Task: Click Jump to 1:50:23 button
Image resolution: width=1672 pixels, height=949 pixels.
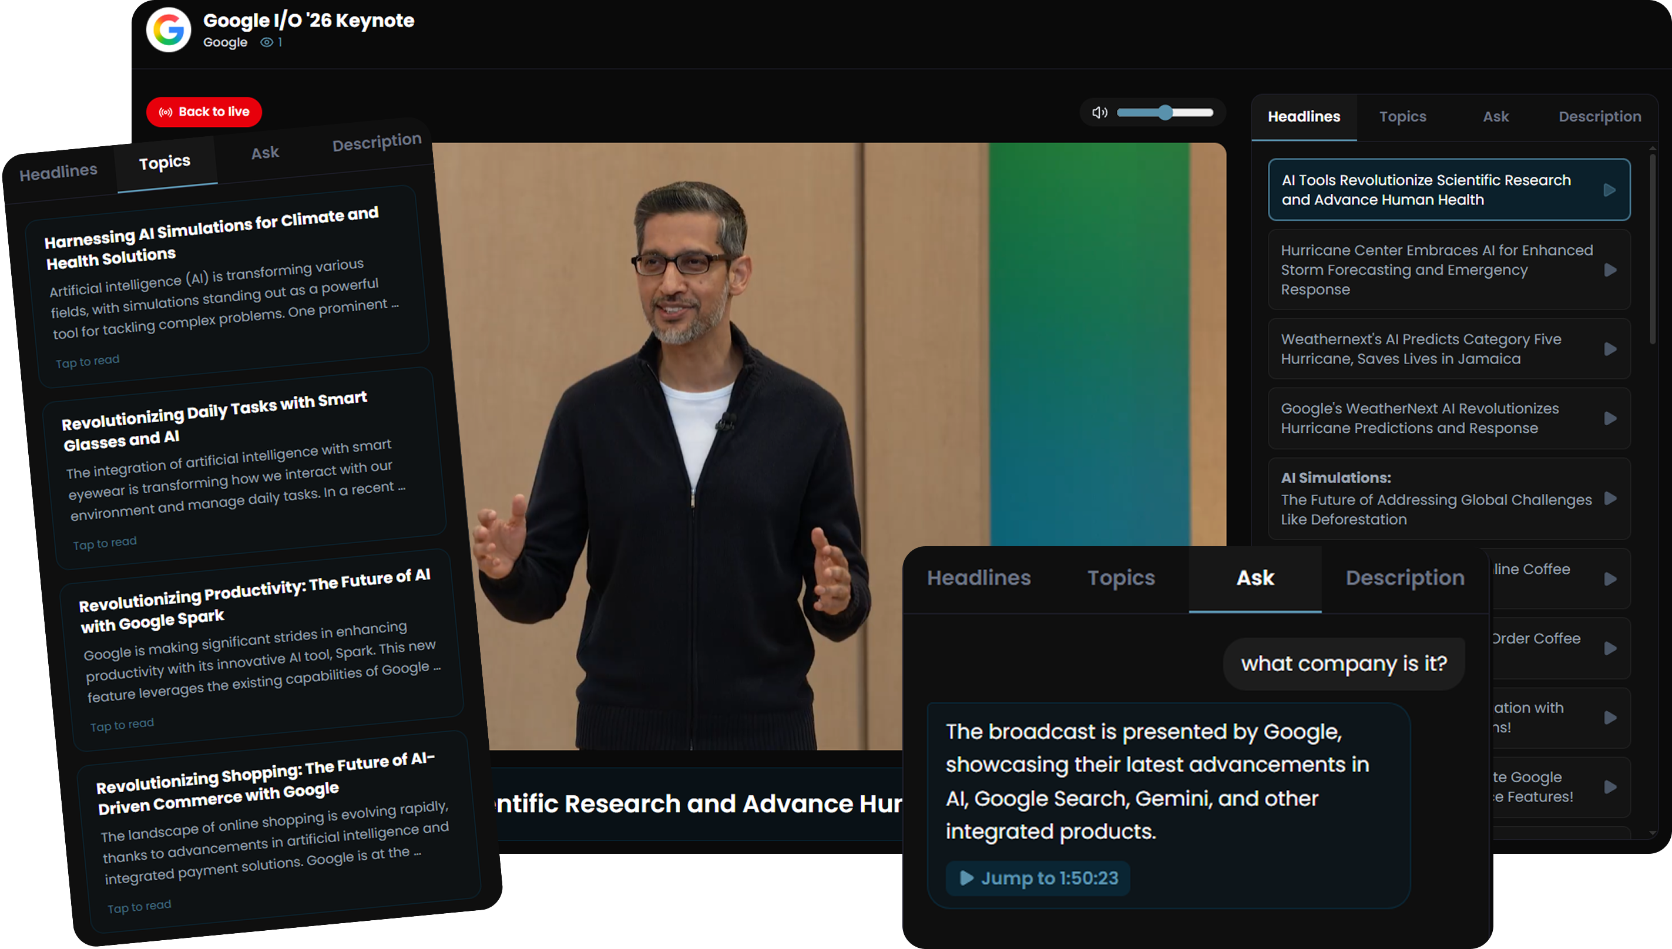Action: coord(1038,878)
